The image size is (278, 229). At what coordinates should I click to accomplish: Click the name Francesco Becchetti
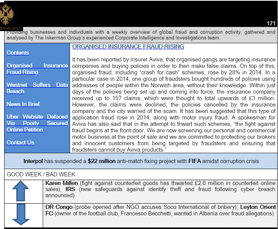pos(146,213)
